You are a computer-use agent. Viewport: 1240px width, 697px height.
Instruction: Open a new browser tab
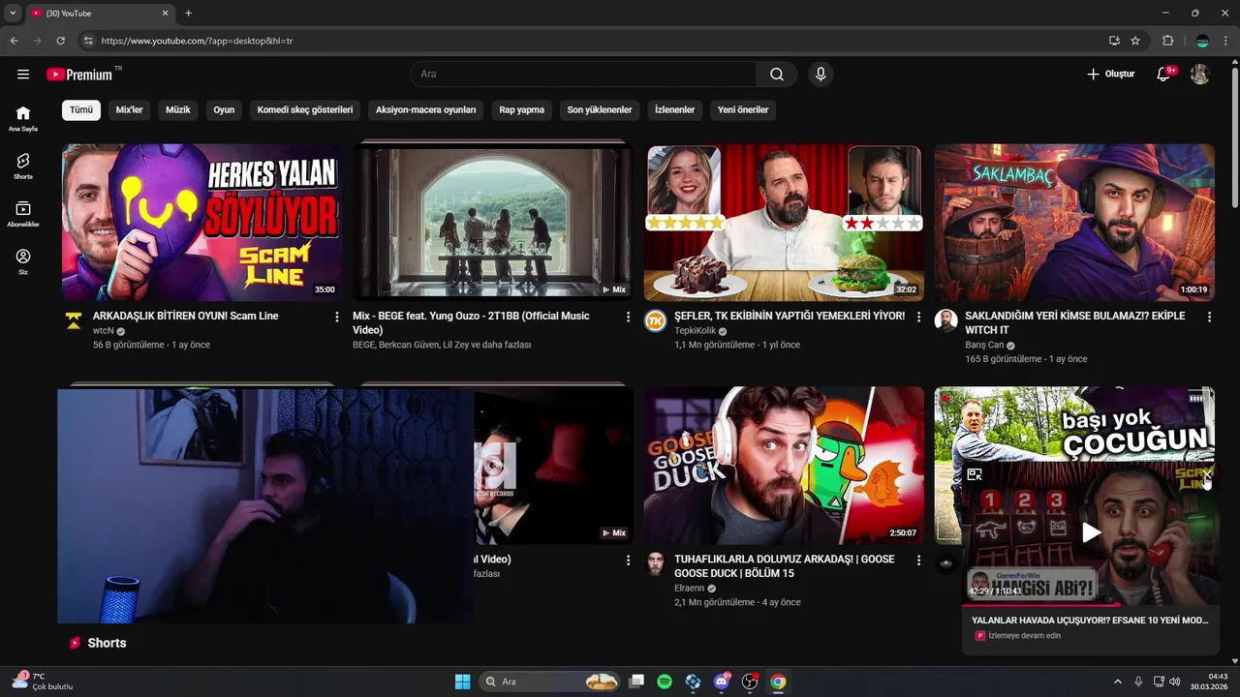click(188, 14)
